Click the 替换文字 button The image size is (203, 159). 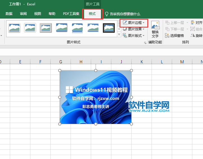tap(155, 30)
